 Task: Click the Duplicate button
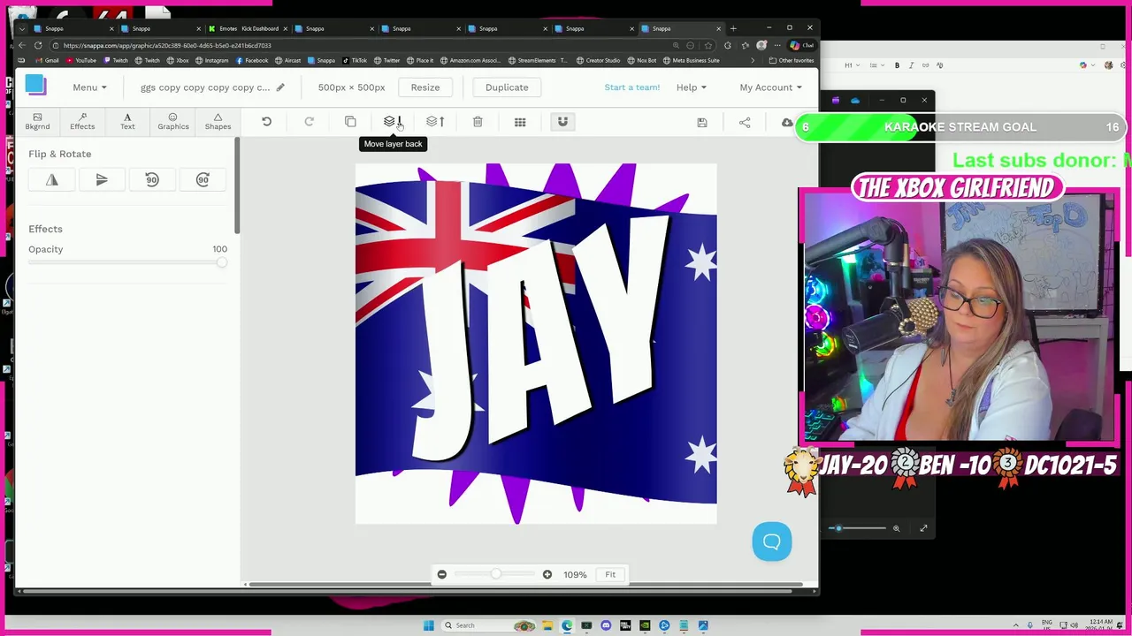(507, 87)
